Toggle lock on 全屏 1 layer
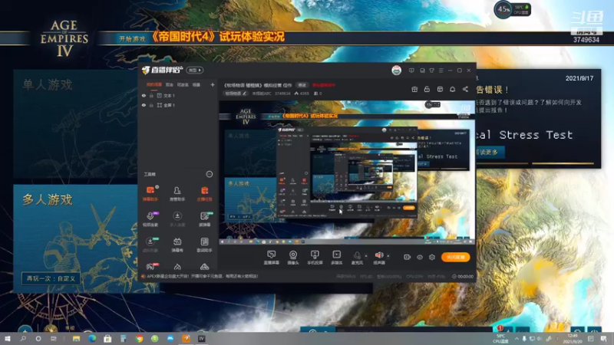Image resolution: width=614 pixels, height=345 pixels. point(151,105)
